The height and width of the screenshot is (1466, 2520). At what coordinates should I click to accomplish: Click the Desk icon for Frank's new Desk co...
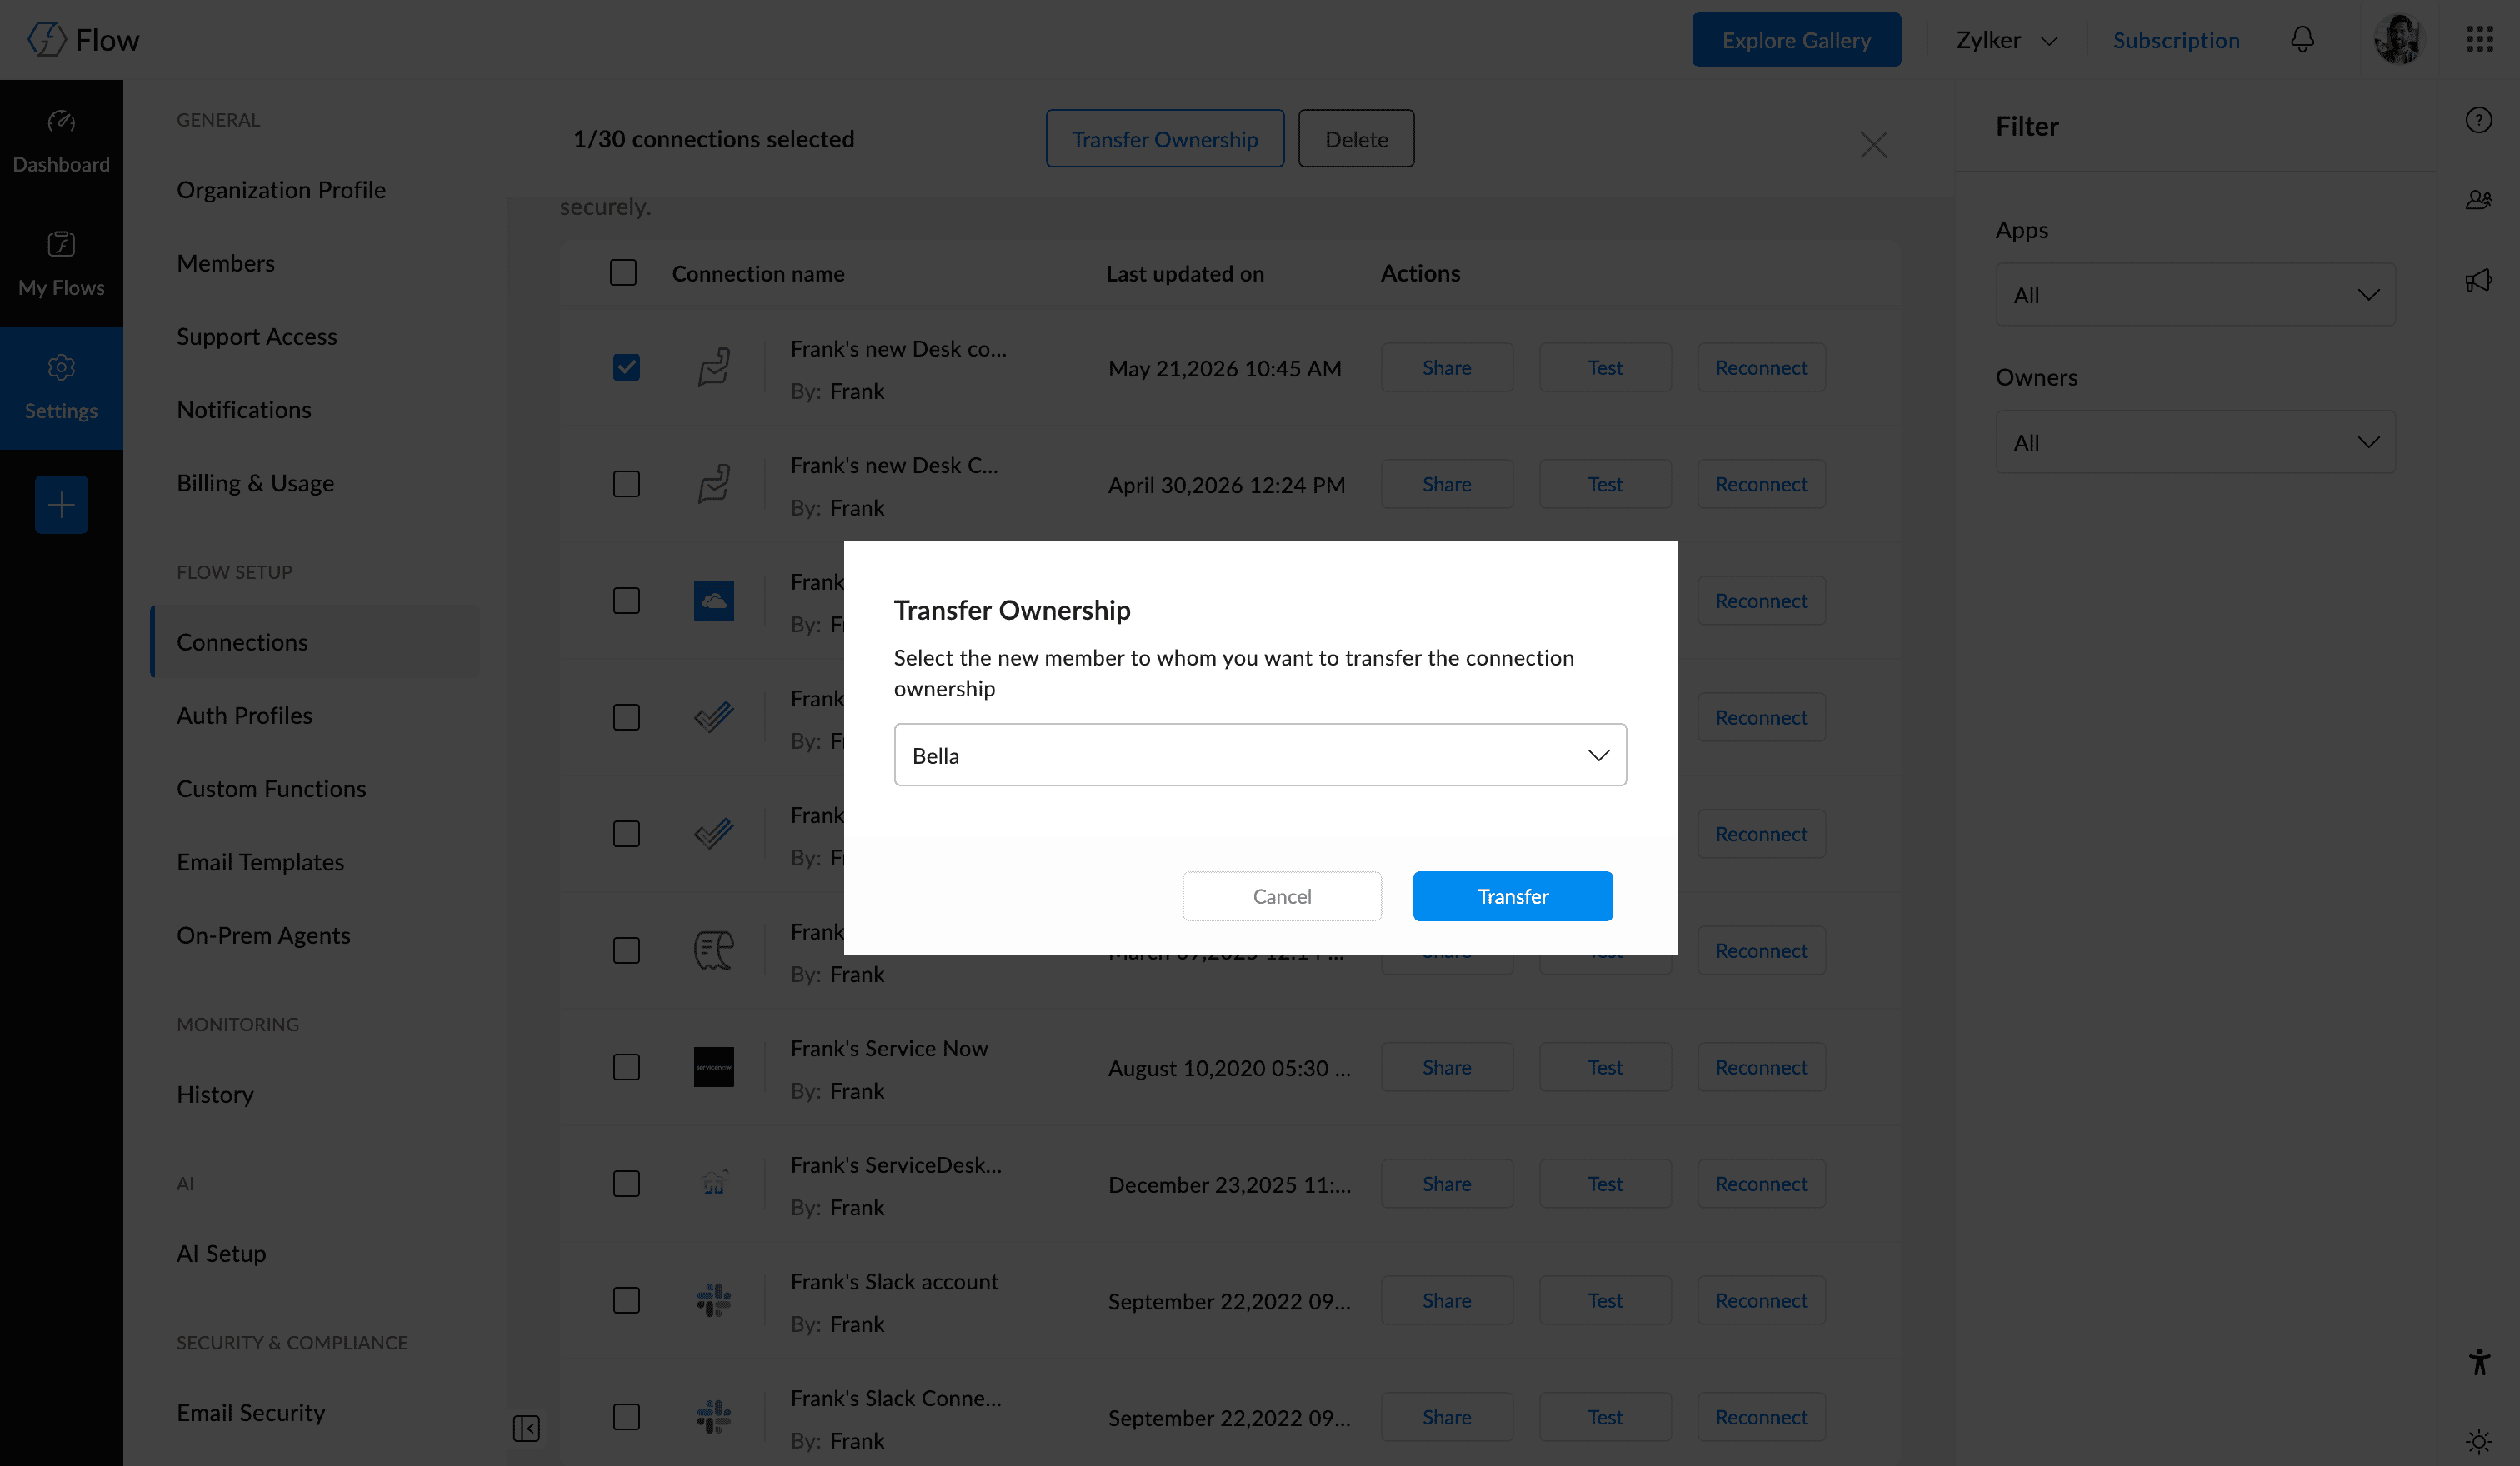coord(714,367)
